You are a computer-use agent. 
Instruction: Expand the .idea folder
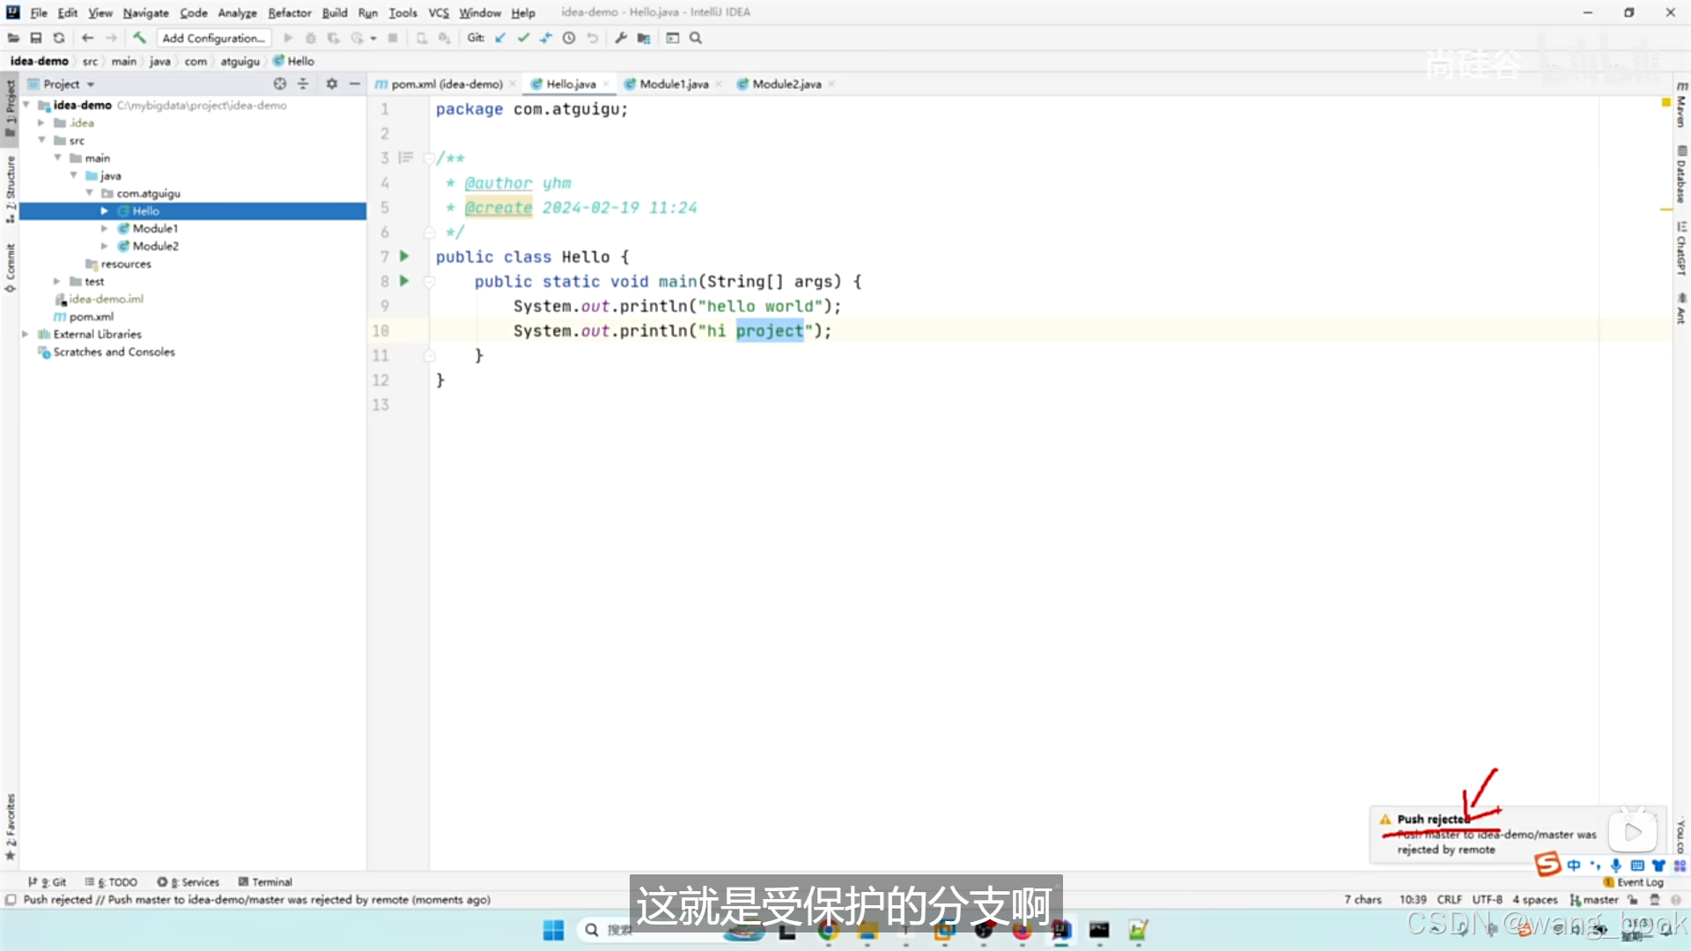[41, 122]
